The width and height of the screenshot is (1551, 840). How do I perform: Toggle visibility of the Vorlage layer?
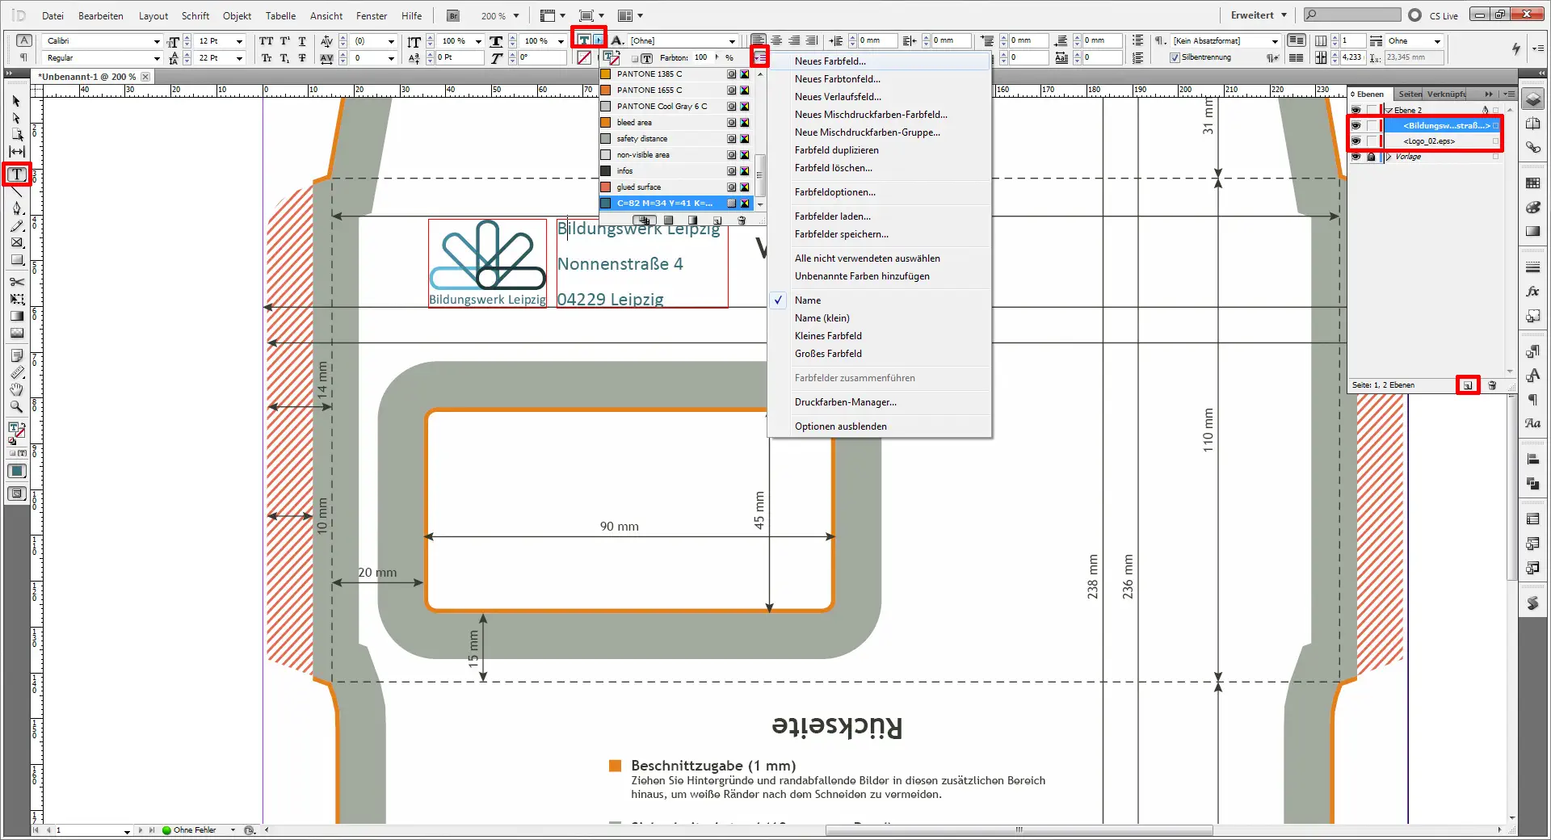[1356, 157]
